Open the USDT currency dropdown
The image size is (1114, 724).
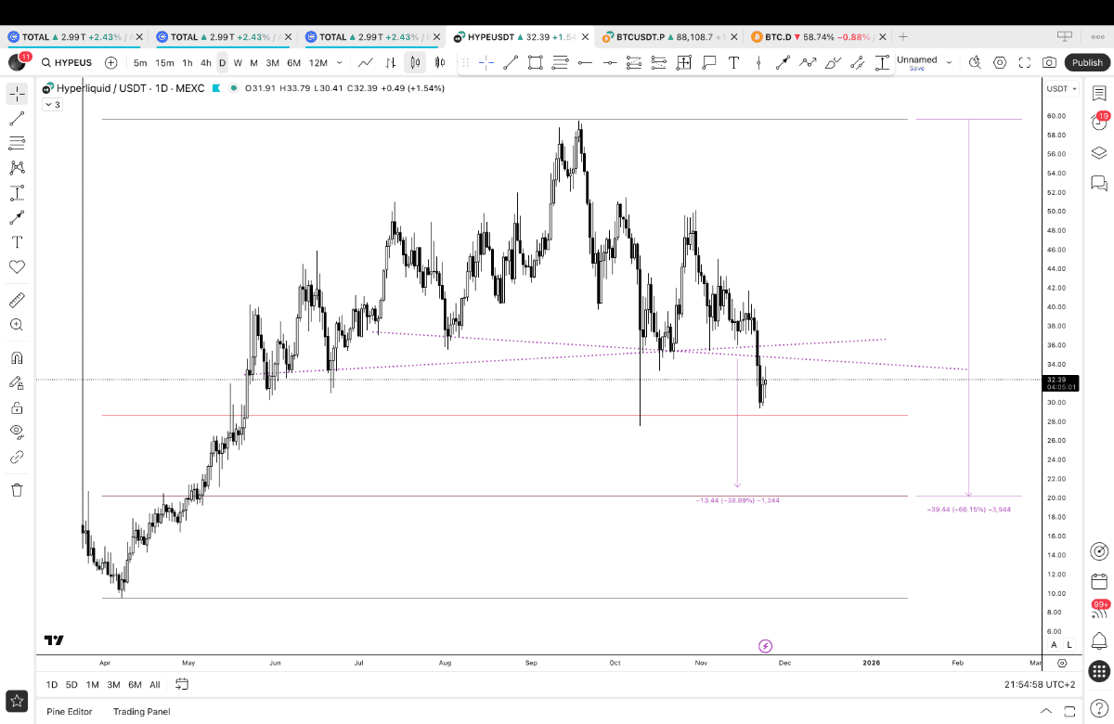pos(1061,89)
